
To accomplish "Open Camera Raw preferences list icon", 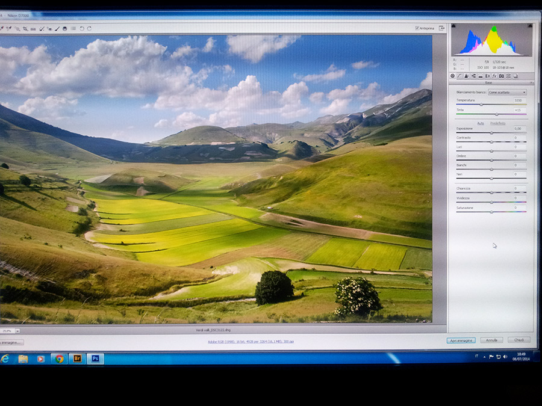I will point(73,28).
